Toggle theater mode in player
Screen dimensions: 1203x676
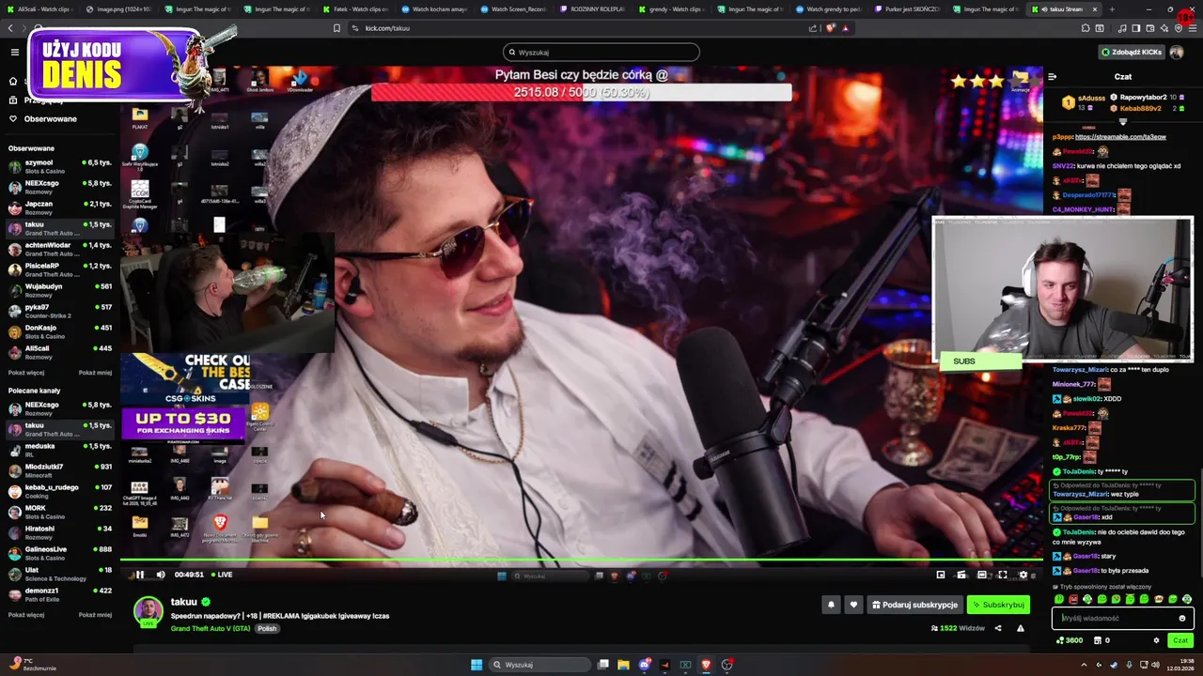[x=981, y=575]
